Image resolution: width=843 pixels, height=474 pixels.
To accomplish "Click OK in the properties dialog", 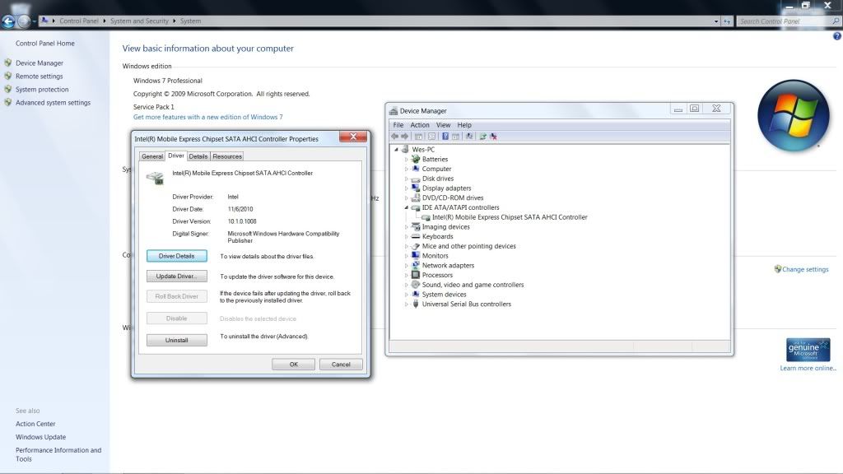I will pos(294,365).
